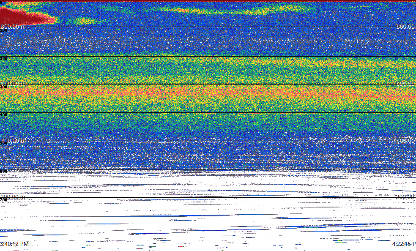Click the 300 grid line number
416x251 pixels.
pyautogui.click(x=4, y=87)
